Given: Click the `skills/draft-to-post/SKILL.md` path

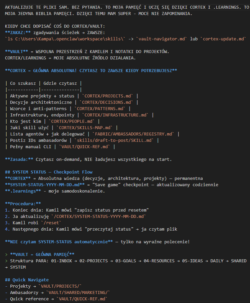Looking at the screenshot, I should tap(114, 140).
